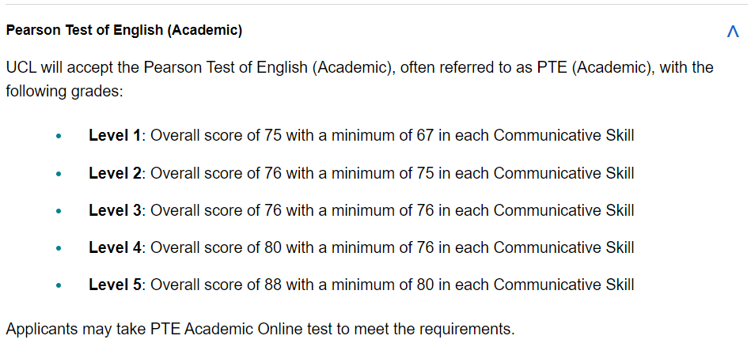Click the bold Level 5 label
Screen dimensions: 751x347
[x=115, y=285]
